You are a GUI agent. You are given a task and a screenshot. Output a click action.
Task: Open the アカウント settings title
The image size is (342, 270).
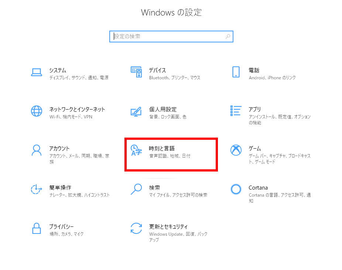(x=59, y=148)
